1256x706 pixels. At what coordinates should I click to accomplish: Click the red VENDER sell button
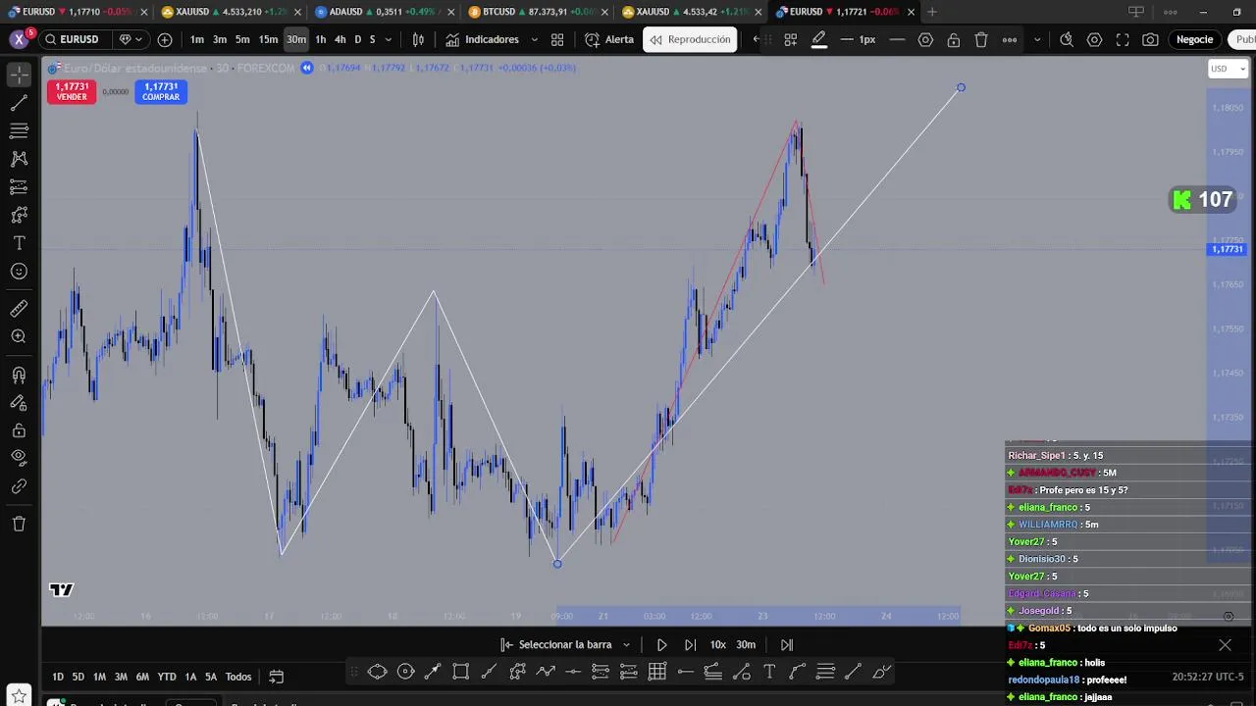[x=72, y=91]
